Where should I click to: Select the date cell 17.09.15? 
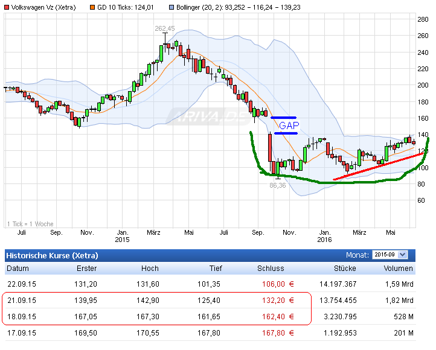(x=22, y=332)
